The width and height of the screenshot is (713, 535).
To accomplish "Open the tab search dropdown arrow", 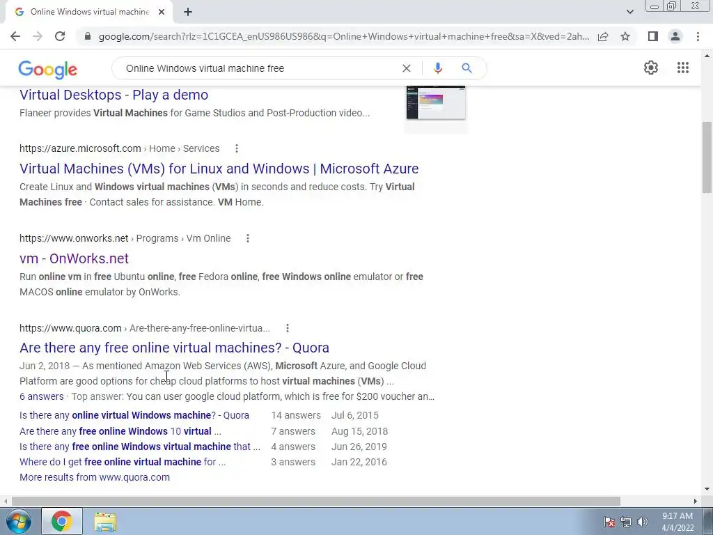I will click(629, 12).
